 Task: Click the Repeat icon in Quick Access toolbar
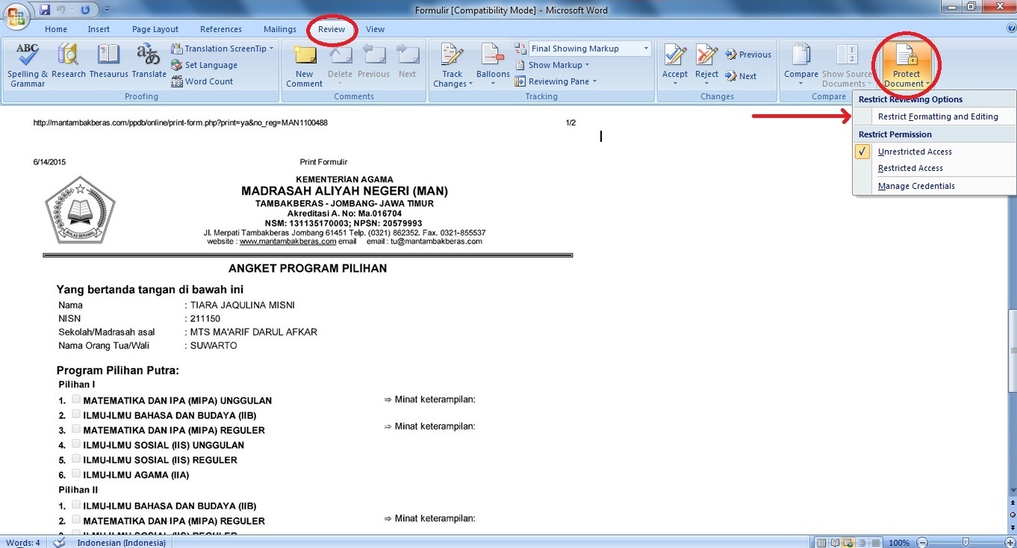tap(84, 10)
